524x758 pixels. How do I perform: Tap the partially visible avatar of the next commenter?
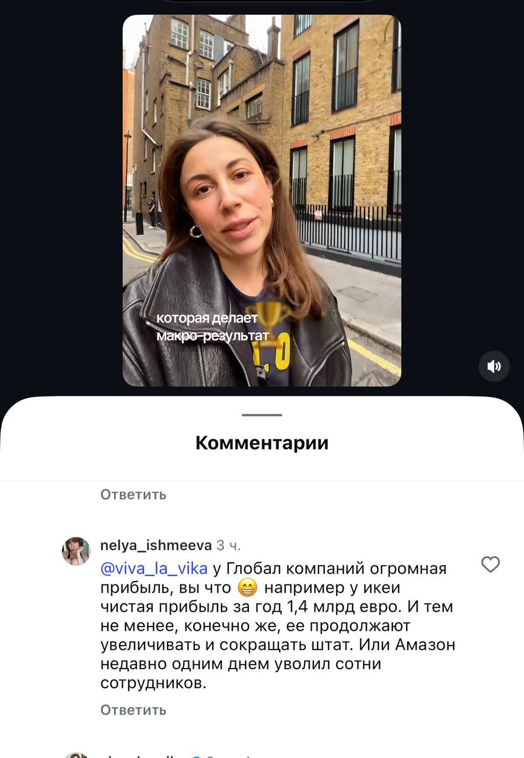tap(76, 753)
